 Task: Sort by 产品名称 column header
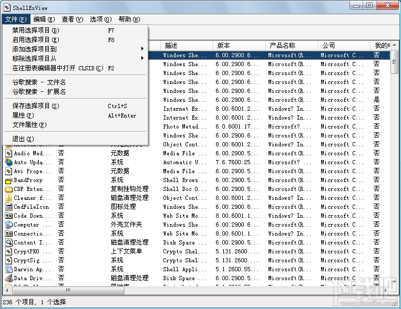(292, 46)
